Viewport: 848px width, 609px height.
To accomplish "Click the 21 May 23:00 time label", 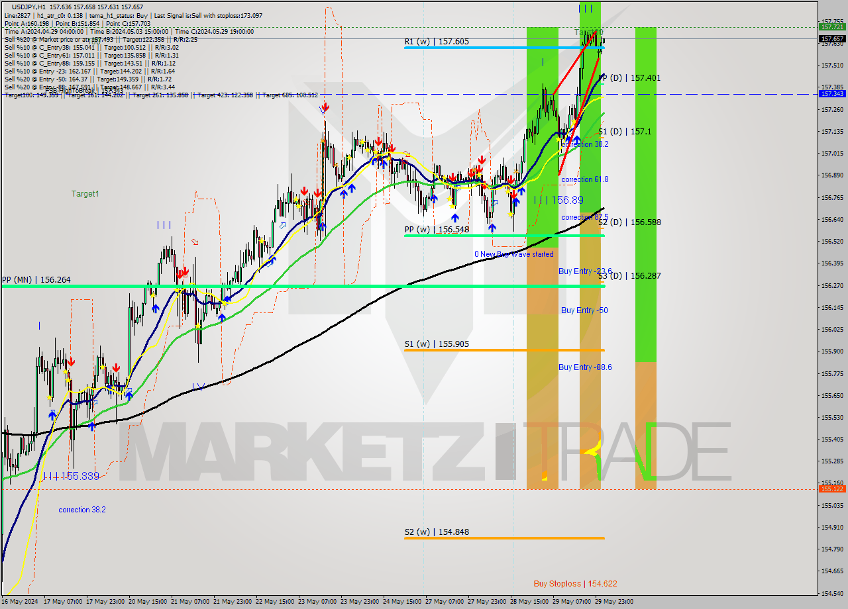I will [234, 602].
